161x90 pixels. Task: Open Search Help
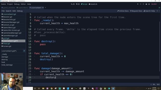pos(149,11)
